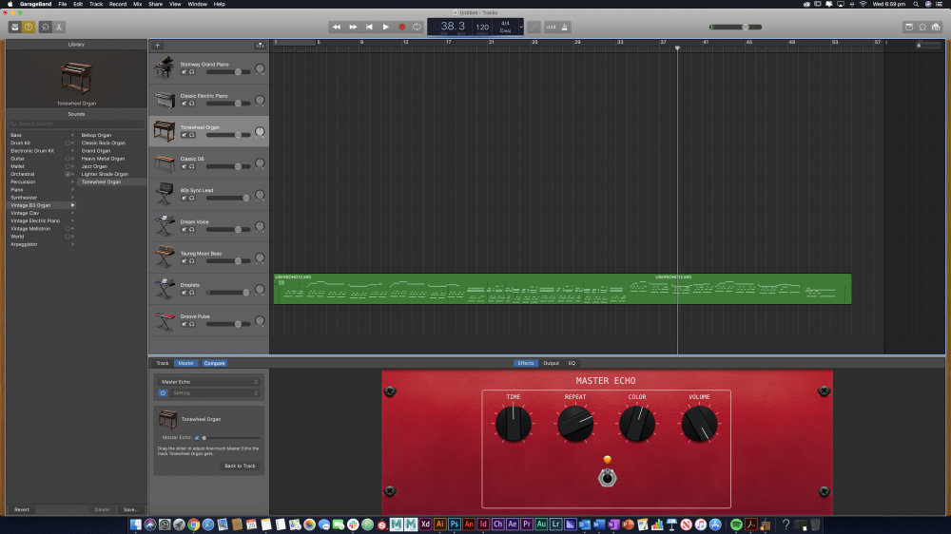Click the green Droplets MIDI region
This screenshot has width=951, height=534.
562,289
